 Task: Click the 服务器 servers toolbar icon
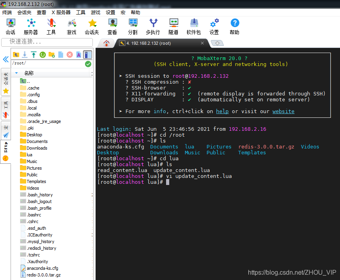[x=31, y=27]
